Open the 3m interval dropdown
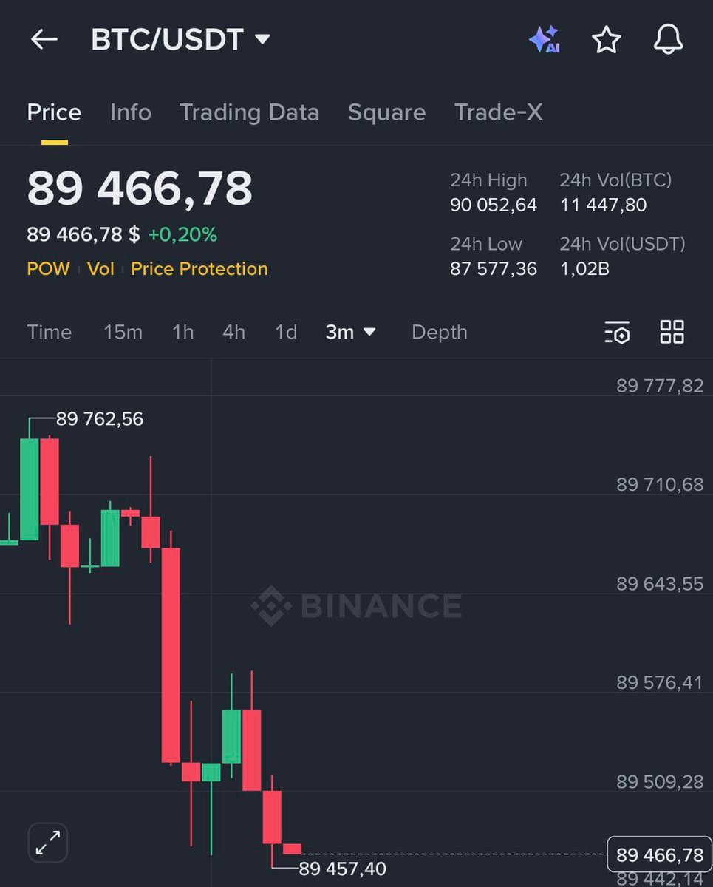713x887 pixels. (x=350, y=333)
